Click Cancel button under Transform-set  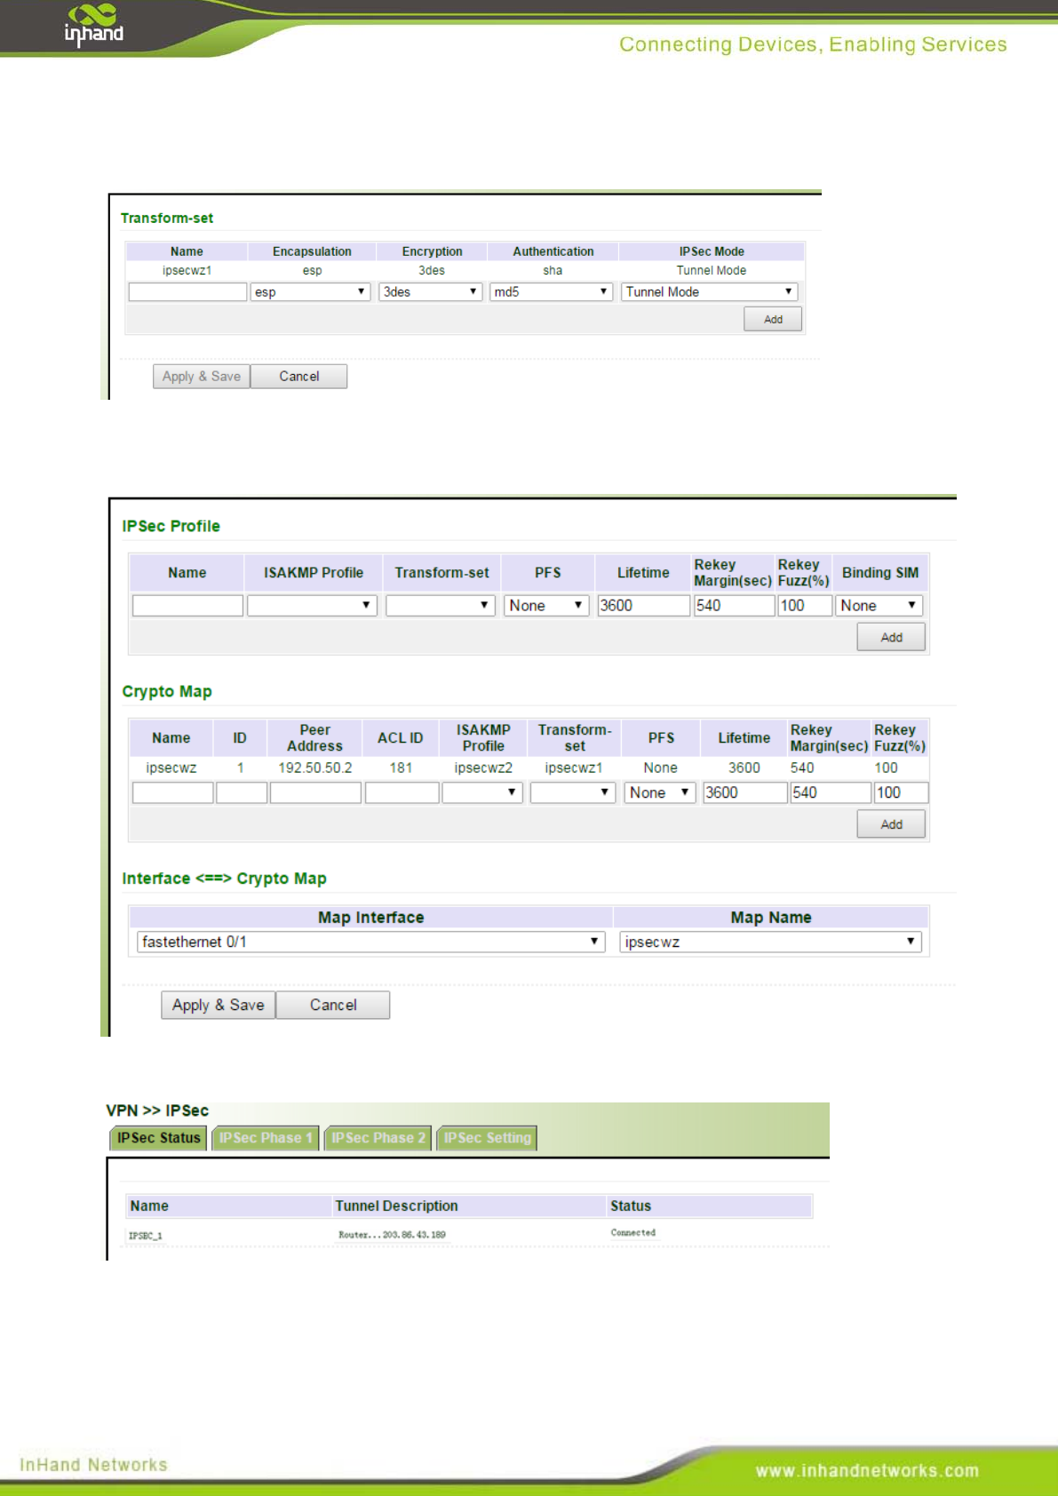(298, 377)
